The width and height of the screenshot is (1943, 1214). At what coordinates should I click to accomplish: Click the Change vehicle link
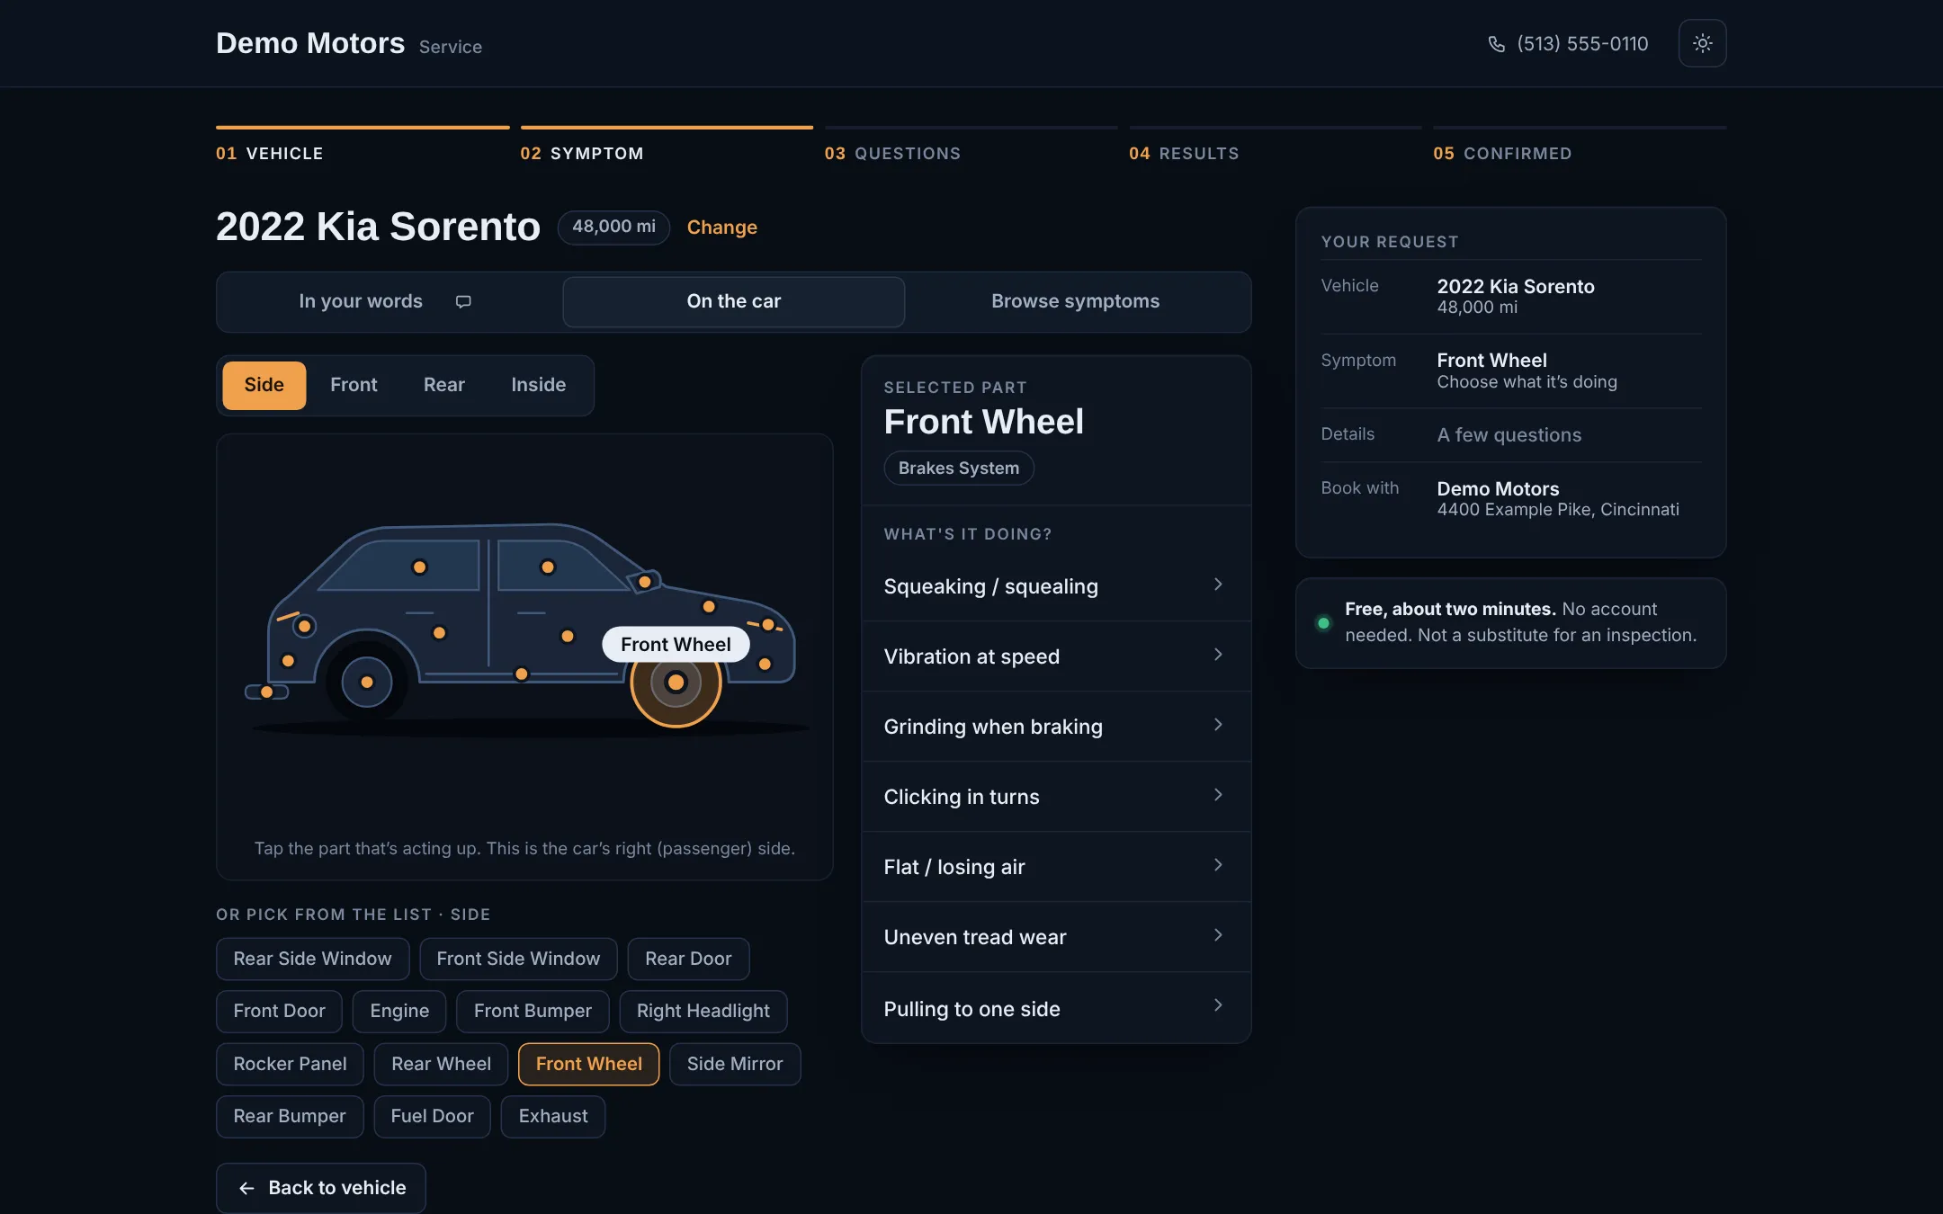coord(722,228)
